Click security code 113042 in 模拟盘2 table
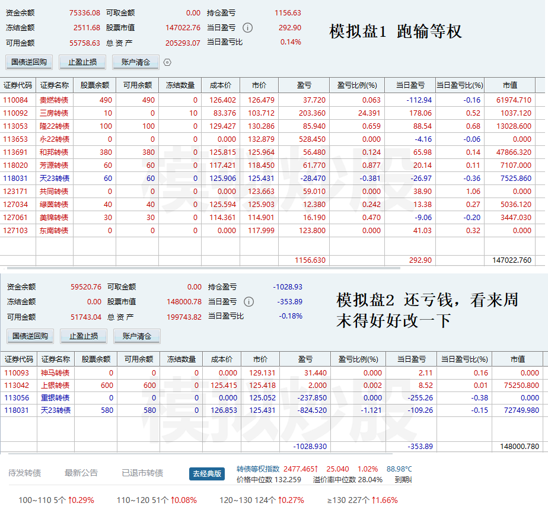 (x=16, y=385)
